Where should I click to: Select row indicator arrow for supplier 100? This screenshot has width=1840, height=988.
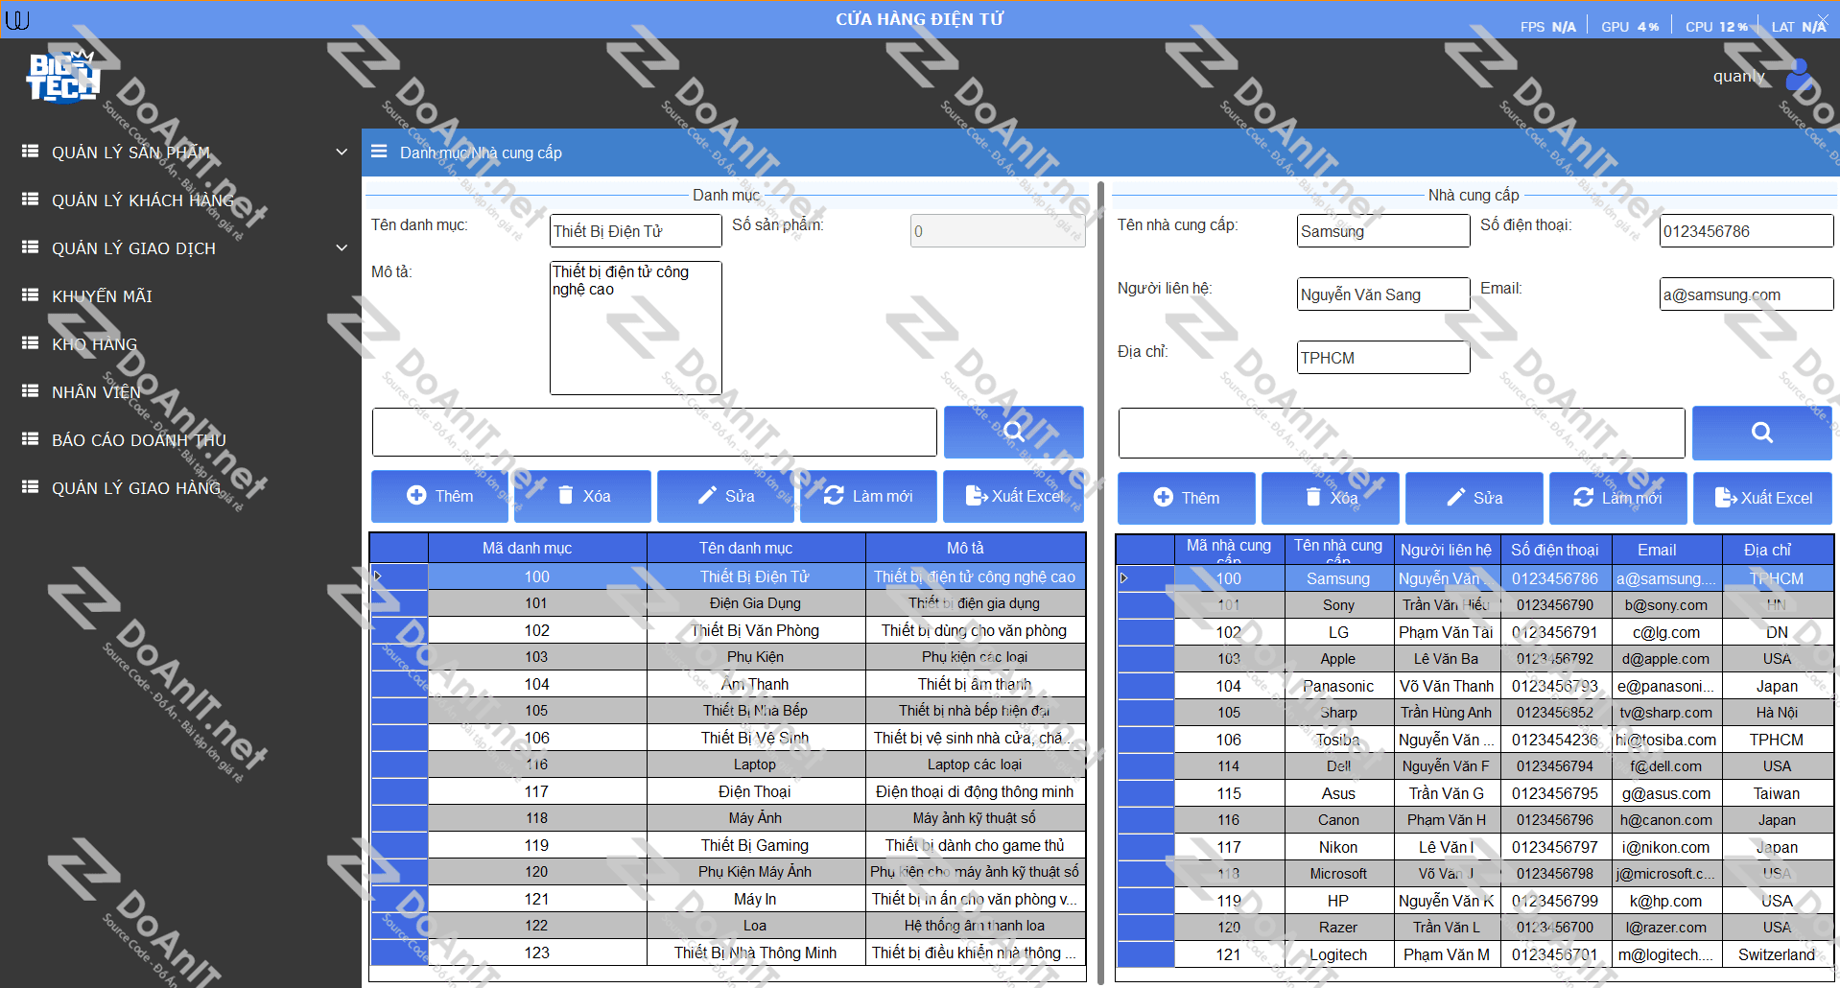point(1124,578)
